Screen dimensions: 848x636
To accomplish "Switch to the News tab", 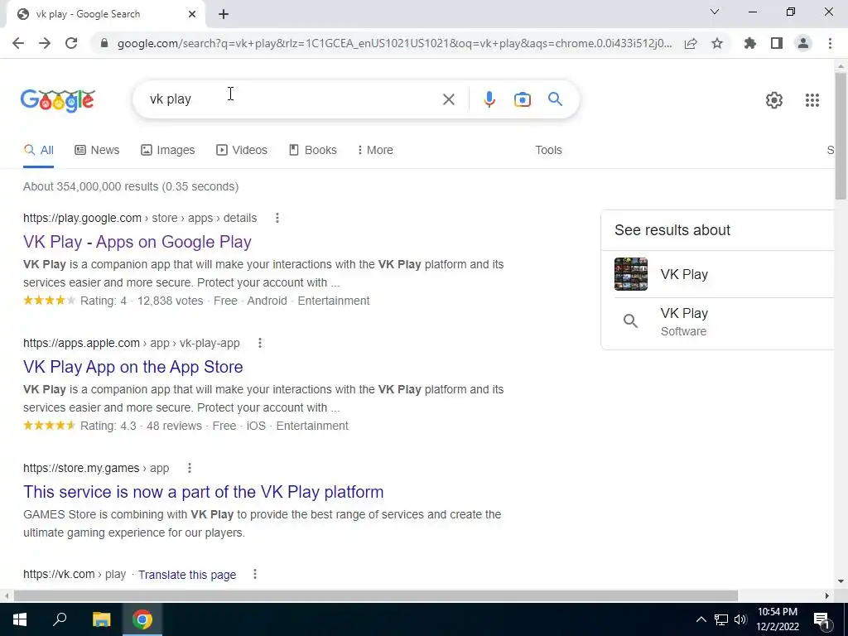I will (x=97, y=151).
